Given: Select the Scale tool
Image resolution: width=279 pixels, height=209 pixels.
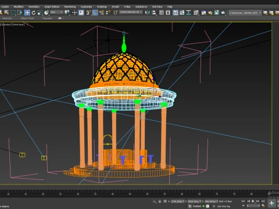Looking at the screenshot, I should [x=40, y=13].
